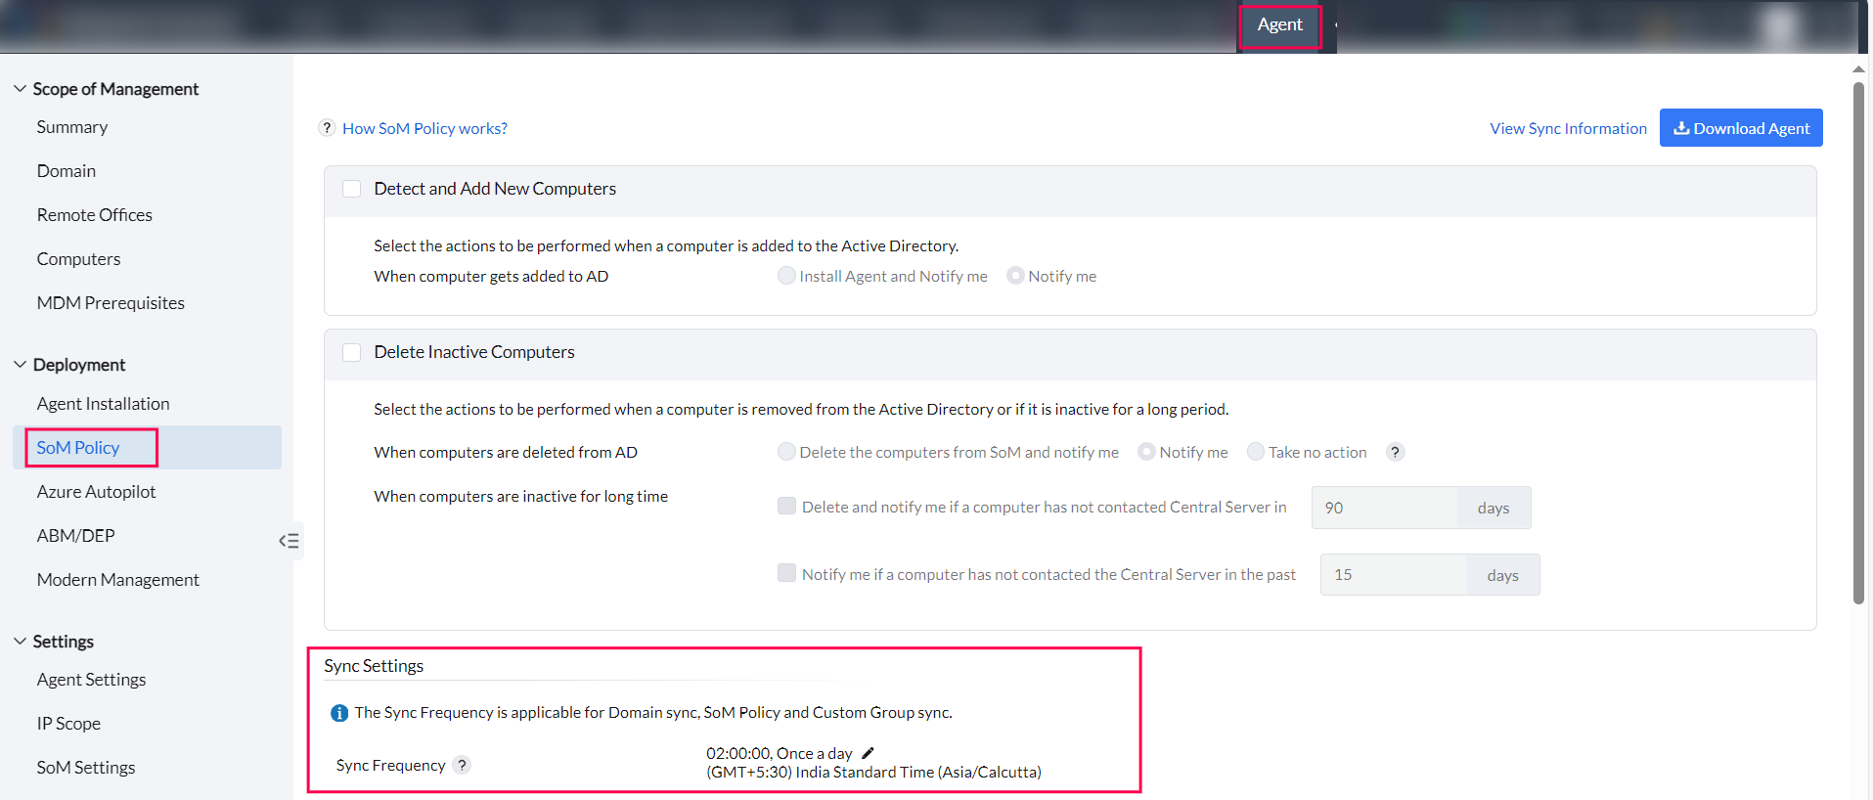Click the 90 days input field

(x=1384, y=508)
